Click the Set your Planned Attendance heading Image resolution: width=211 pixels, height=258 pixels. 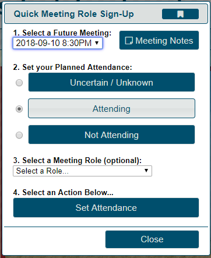click(x=72, y=67)
